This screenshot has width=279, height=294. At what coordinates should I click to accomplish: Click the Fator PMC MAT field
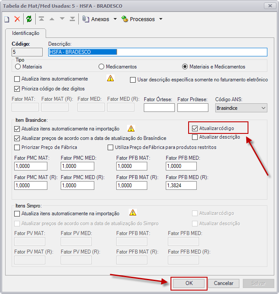click(31, 166)
